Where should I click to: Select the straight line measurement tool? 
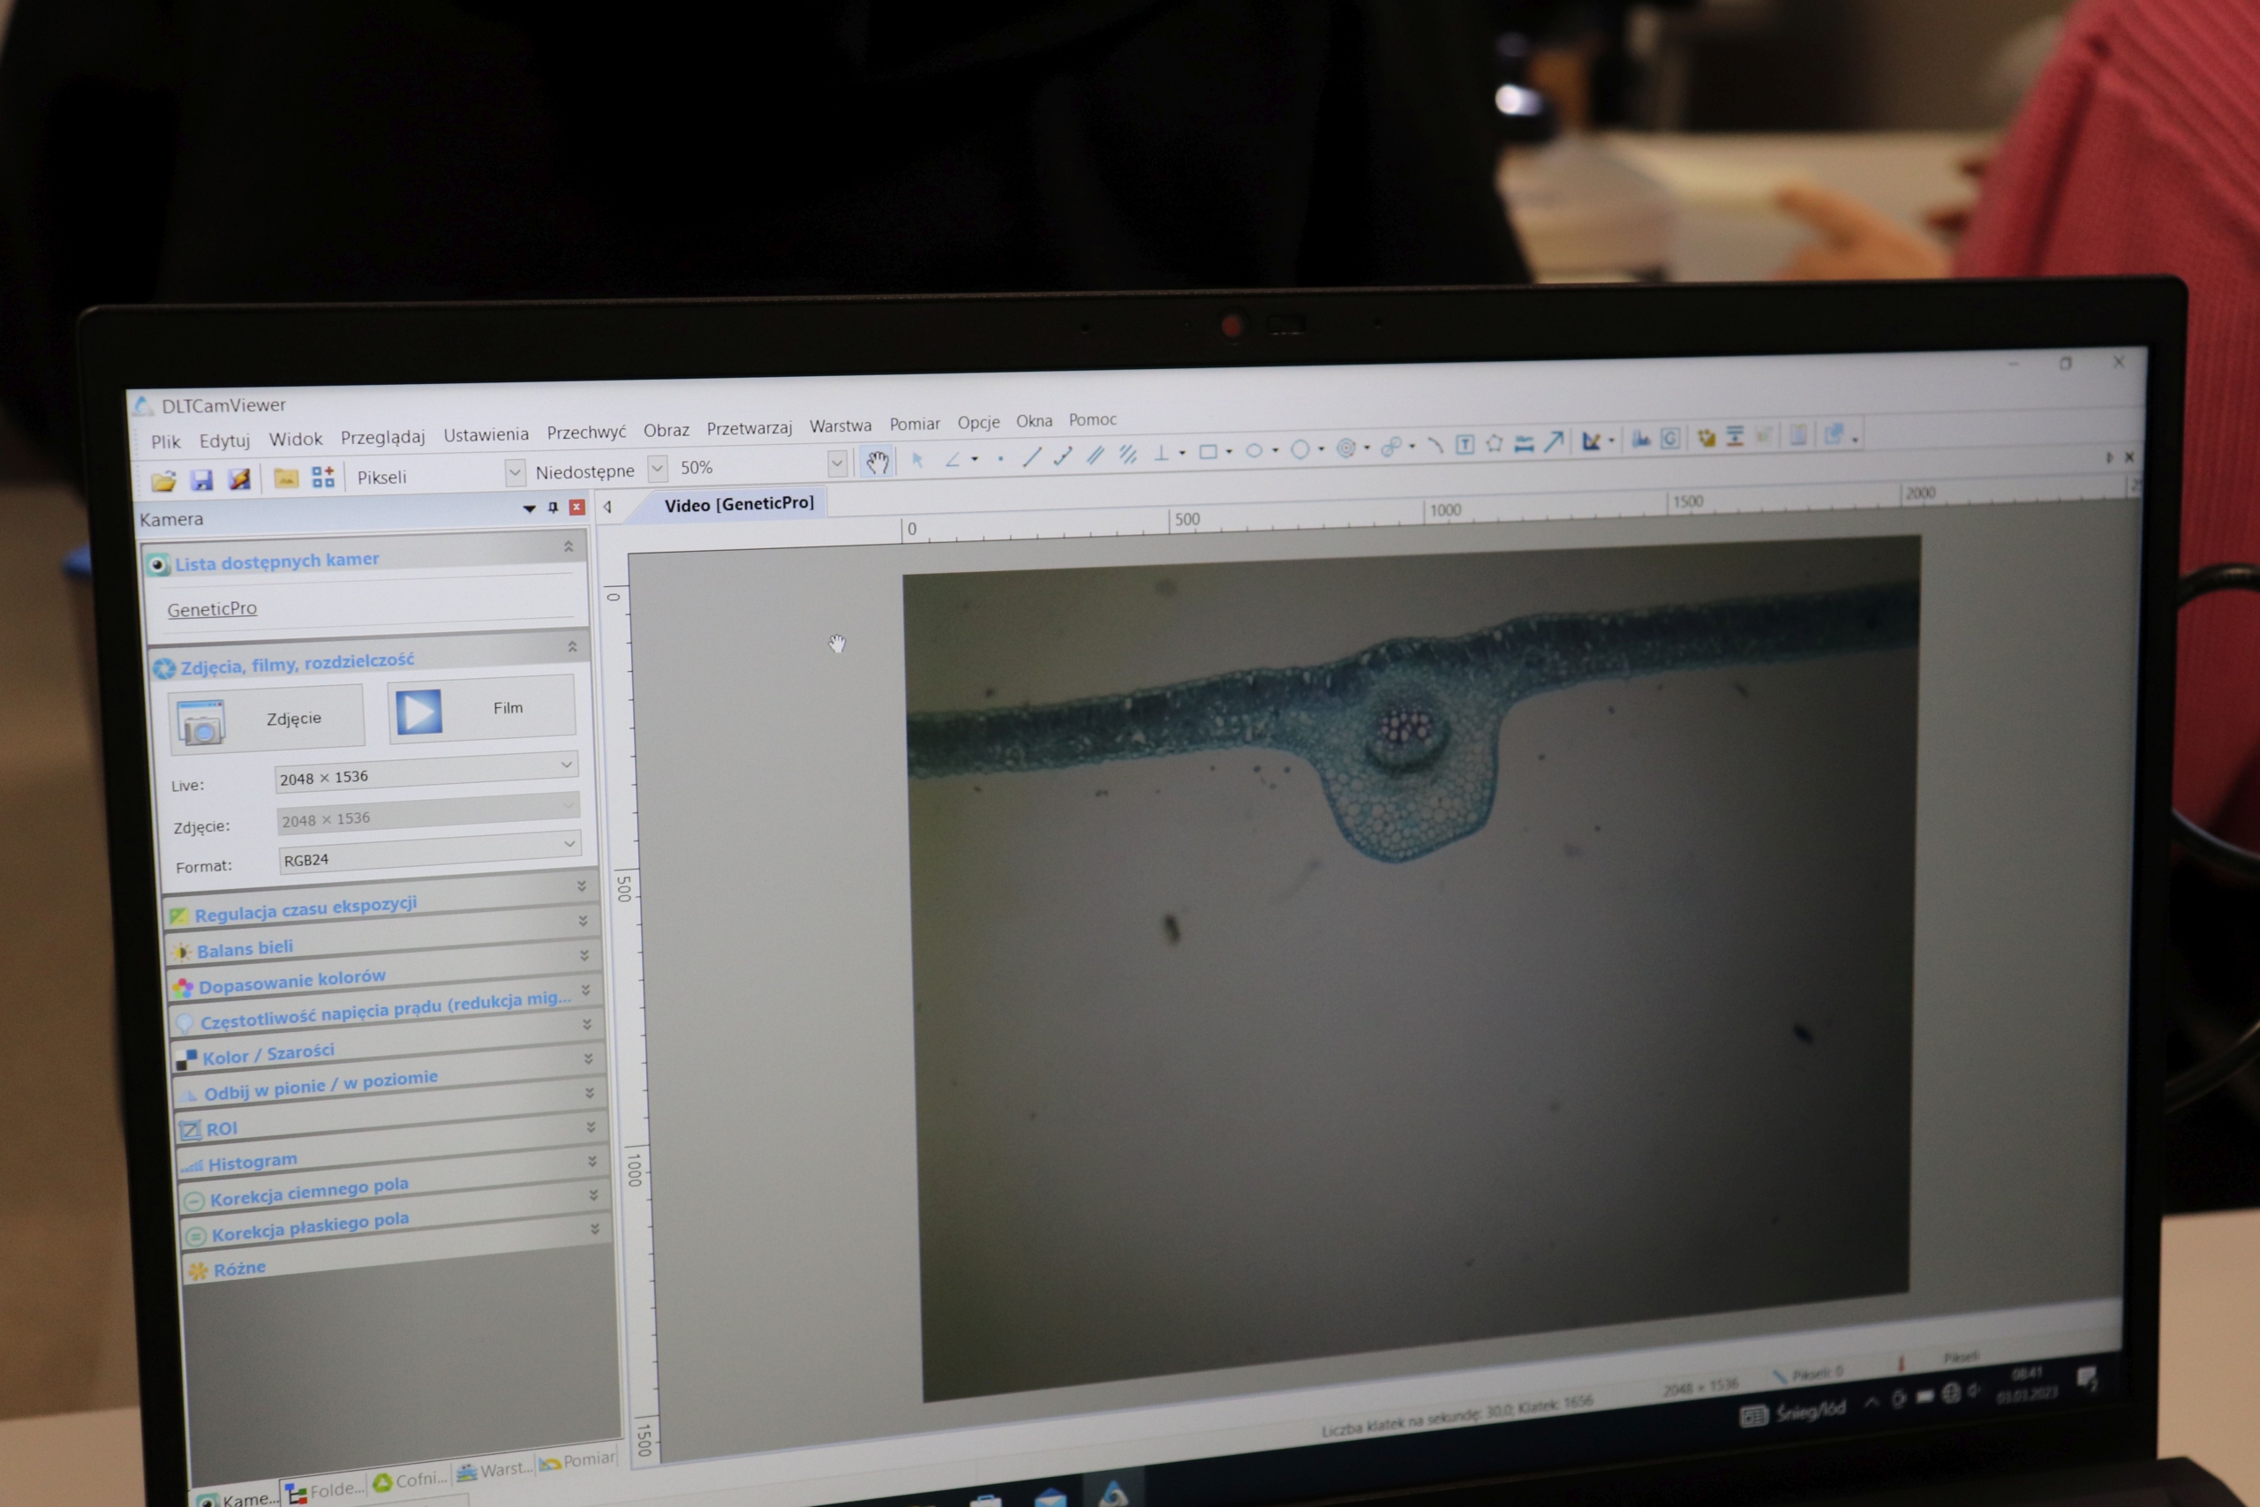pos(1032,457)
